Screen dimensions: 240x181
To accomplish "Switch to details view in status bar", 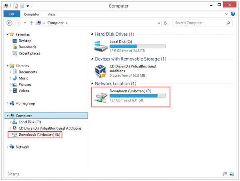I will pyautogui.click(x=225, y=174).
